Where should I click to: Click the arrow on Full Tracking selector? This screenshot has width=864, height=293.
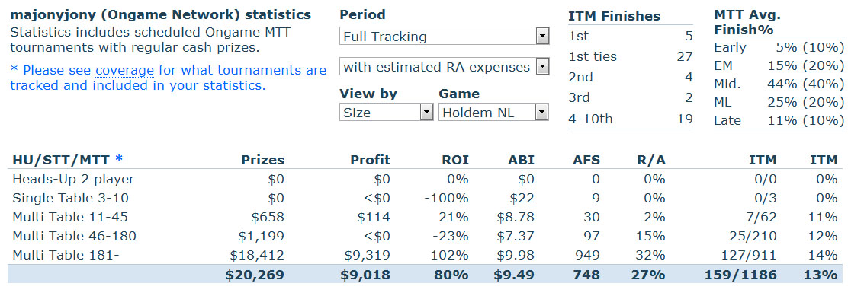tap(543, 37)
